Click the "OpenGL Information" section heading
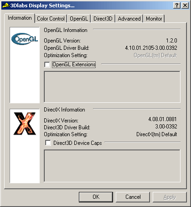This screenshot has width=191, height=207. pyautogui.click(x=66, y=30)
